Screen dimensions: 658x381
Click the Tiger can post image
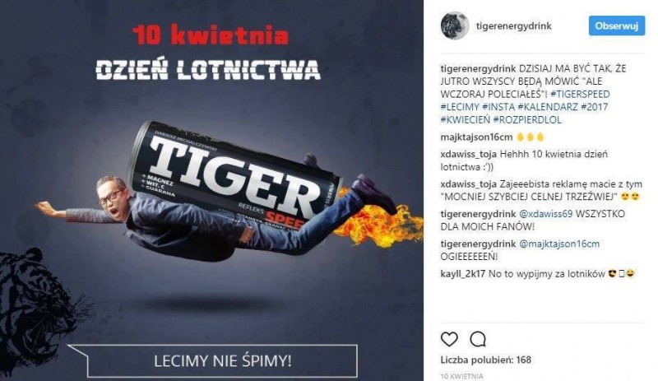point(211,190)
